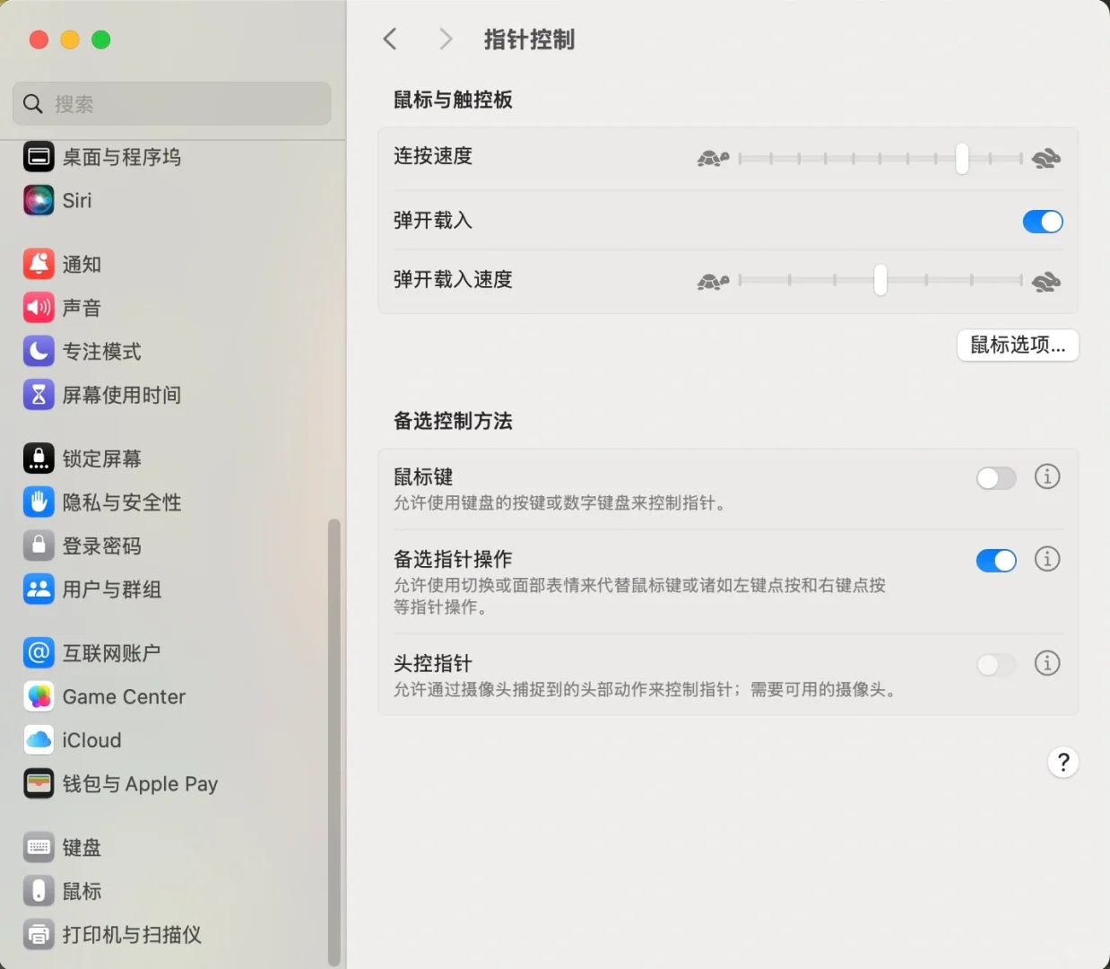Open 声音 settings via speaker icon

coord(39,308)
